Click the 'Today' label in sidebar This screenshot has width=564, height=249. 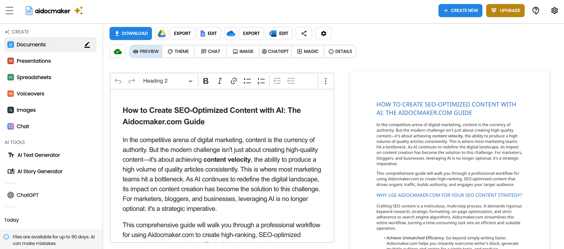[x=11, y=220]
